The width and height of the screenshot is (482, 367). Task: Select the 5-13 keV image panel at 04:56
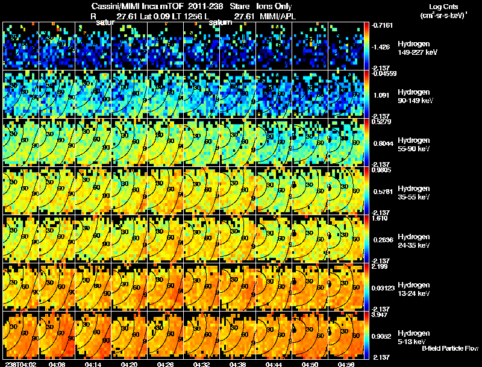pyautogui.click(x=346, y=336)
